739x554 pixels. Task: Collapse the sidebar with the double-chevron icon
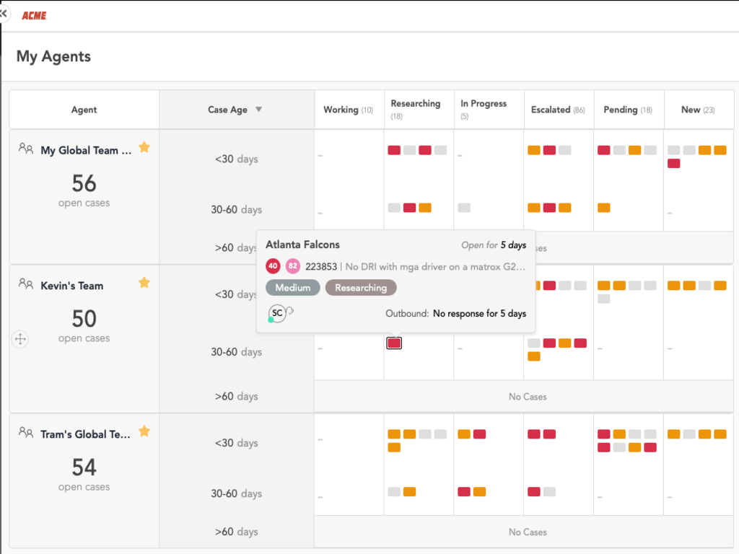pyautogui.click(x=4, y=13)
